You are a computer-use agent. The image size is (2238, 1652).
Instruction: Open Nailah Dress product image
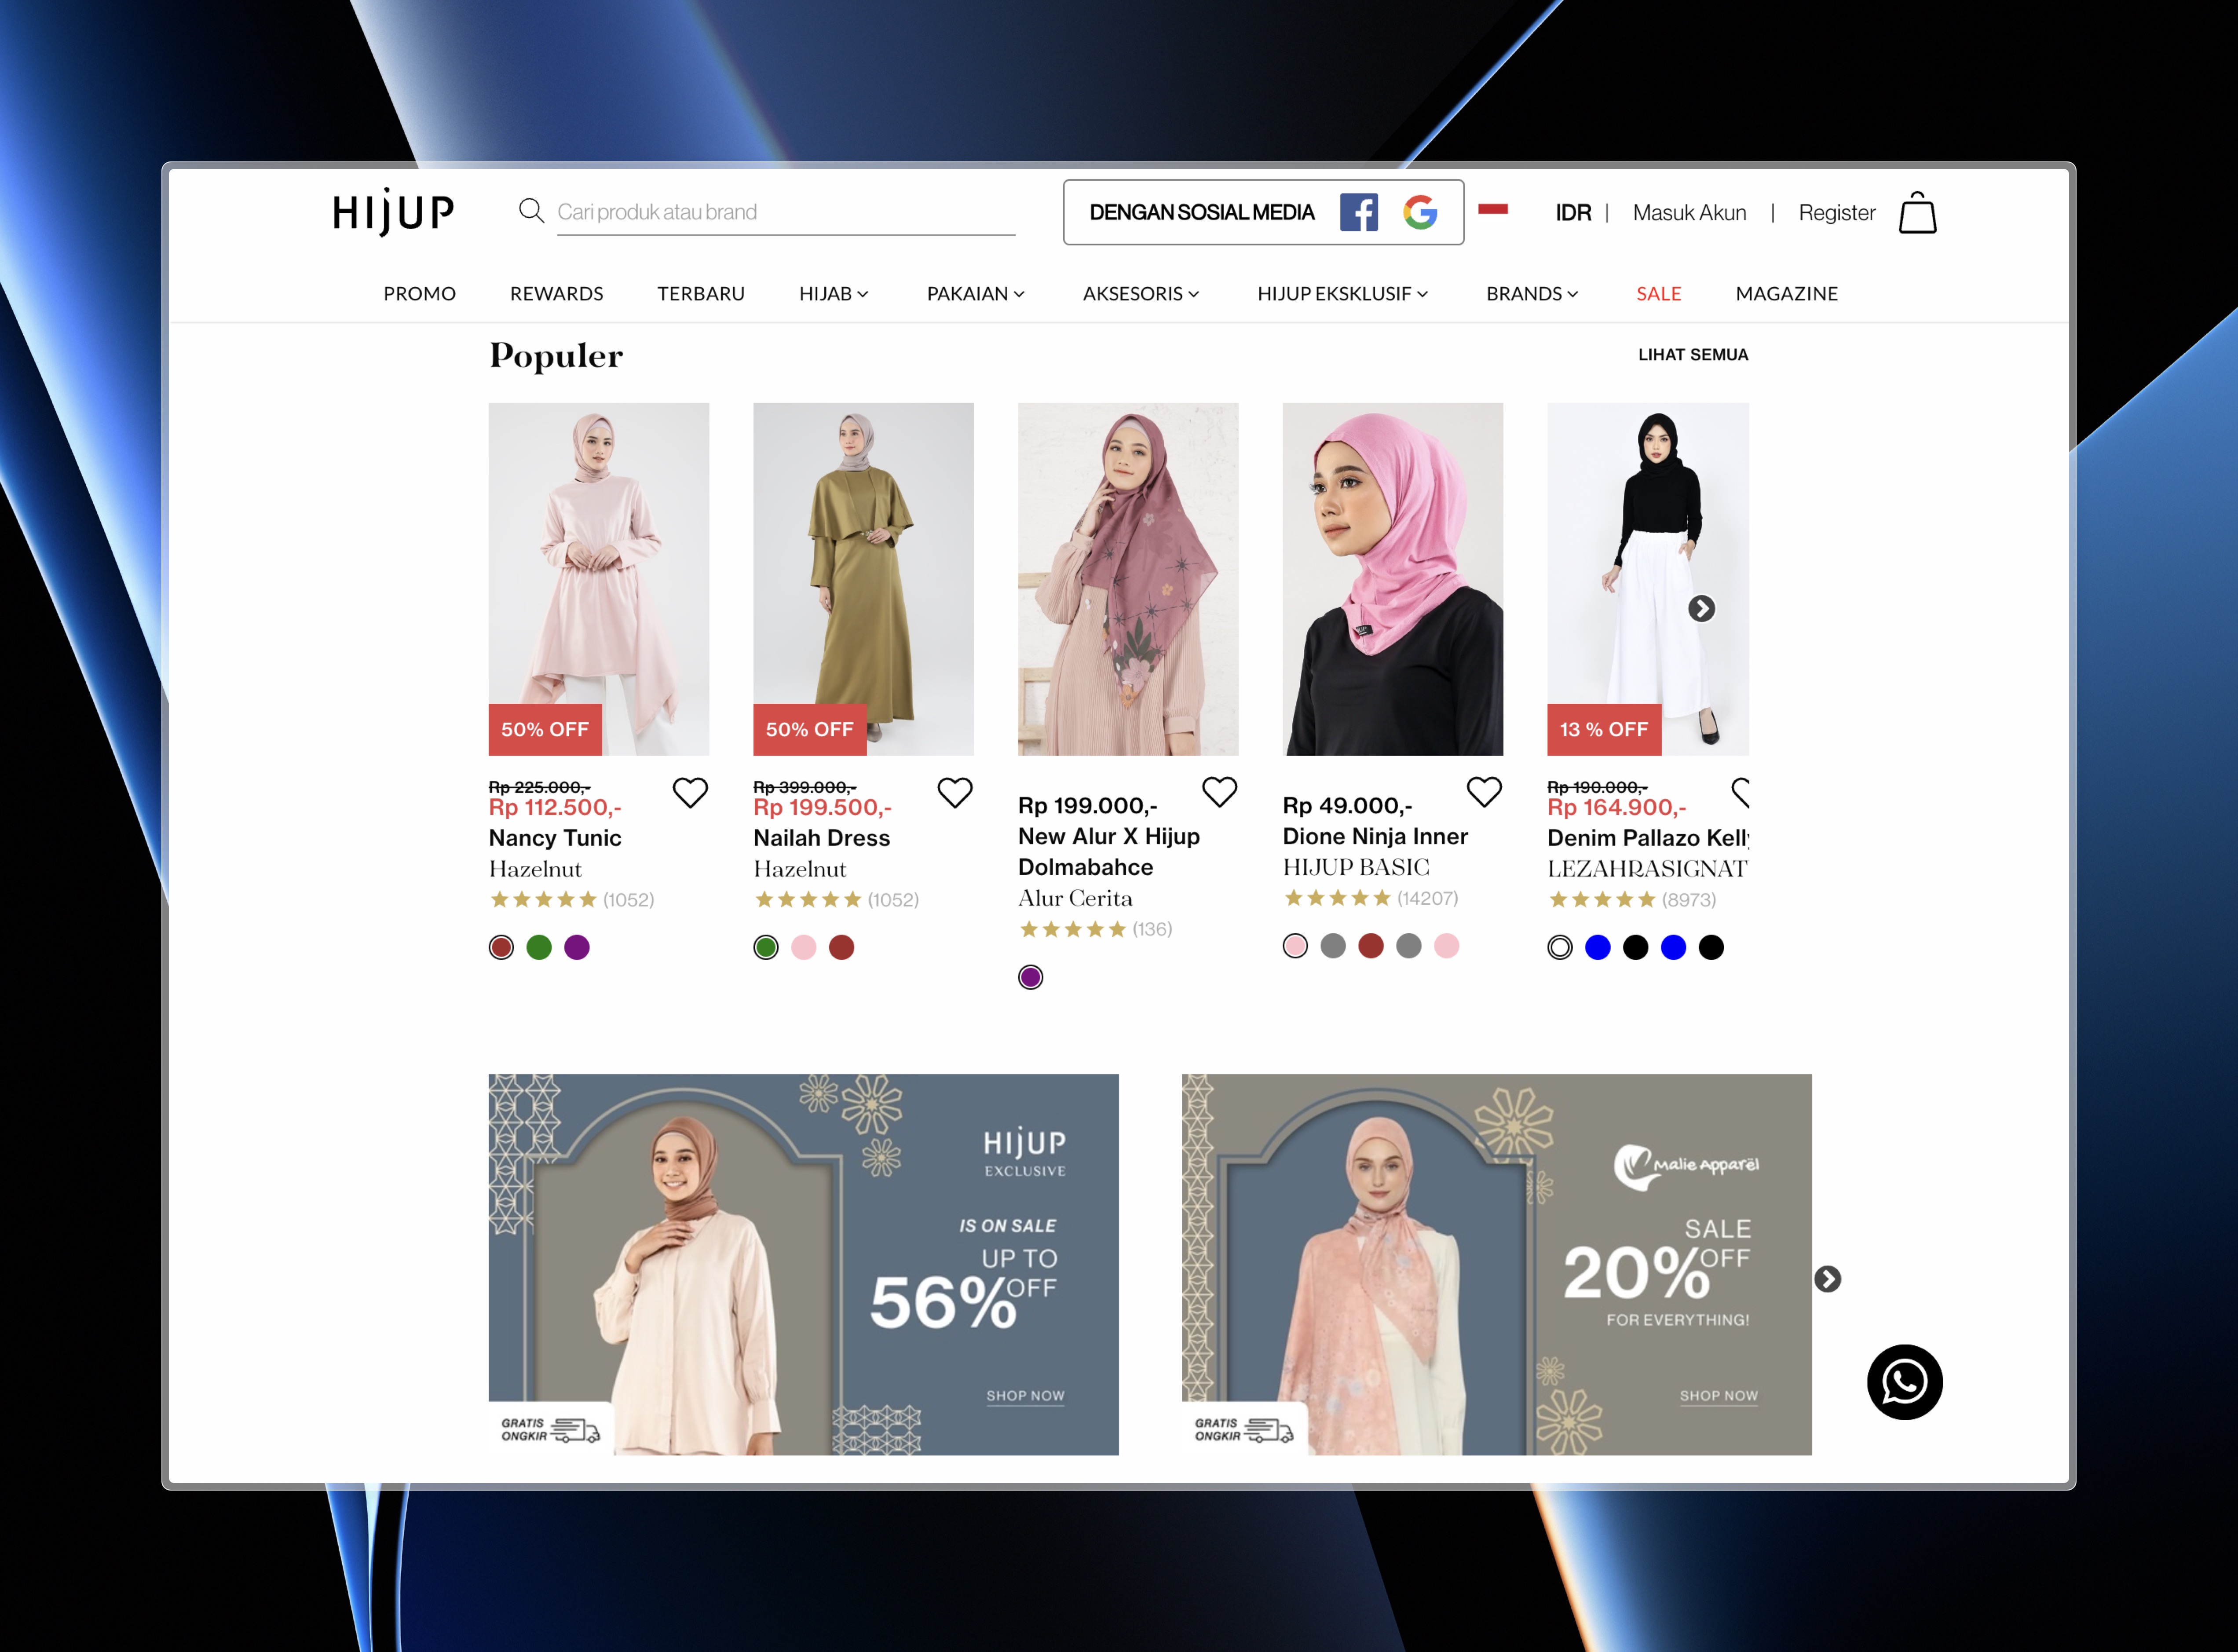[864, 579]
